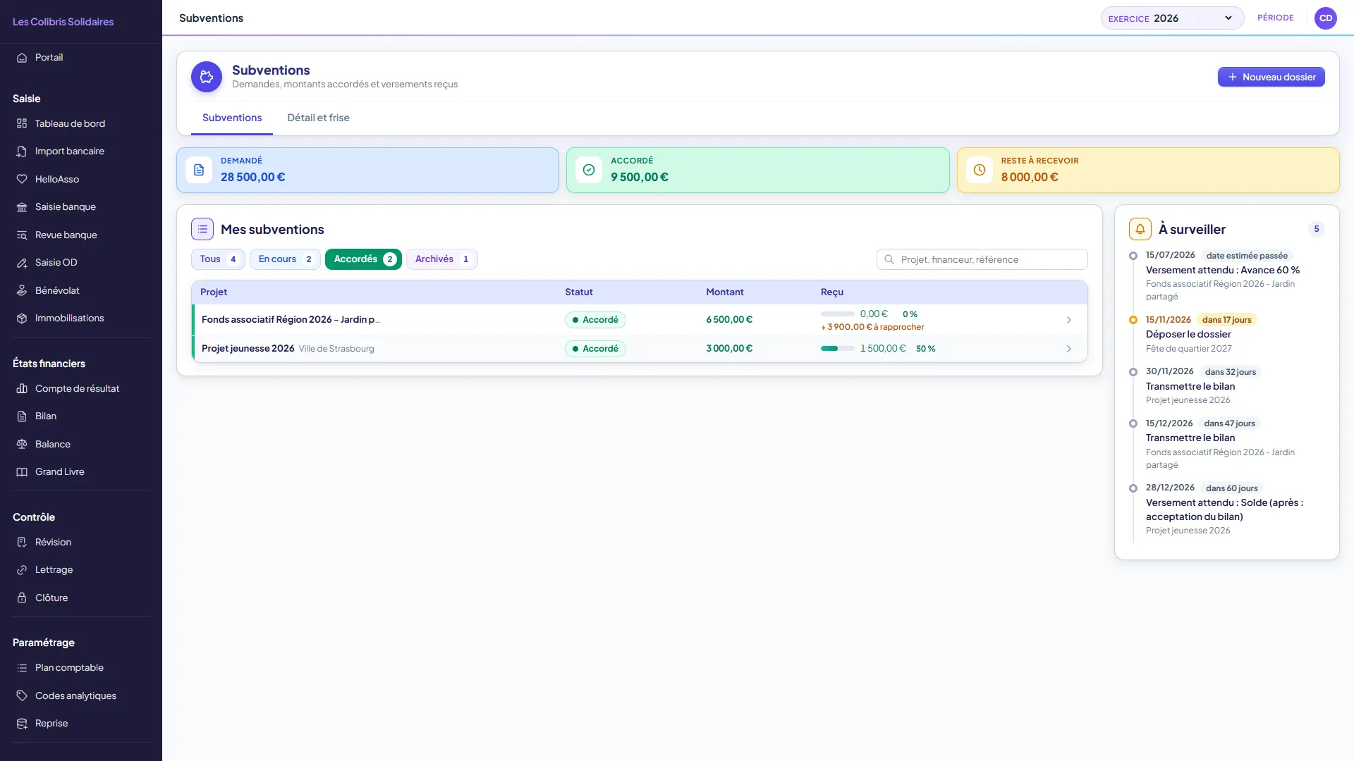Open HelloAsso heart icon
Image resolution: width=1354 pixels, height=761 pixels.
(22, 180)
